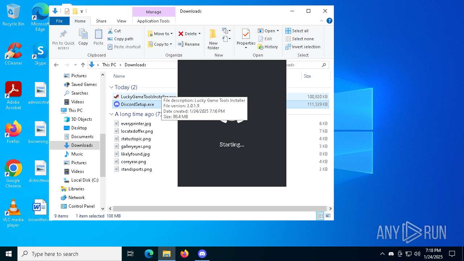Click Rename in Organize group
464x261 pixels.
point(189,44)
